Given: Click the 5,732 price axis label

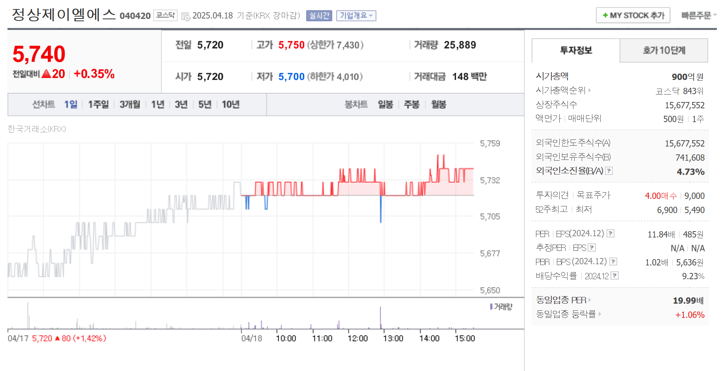Looking at the screenshot, I should [x=490, y=180].
